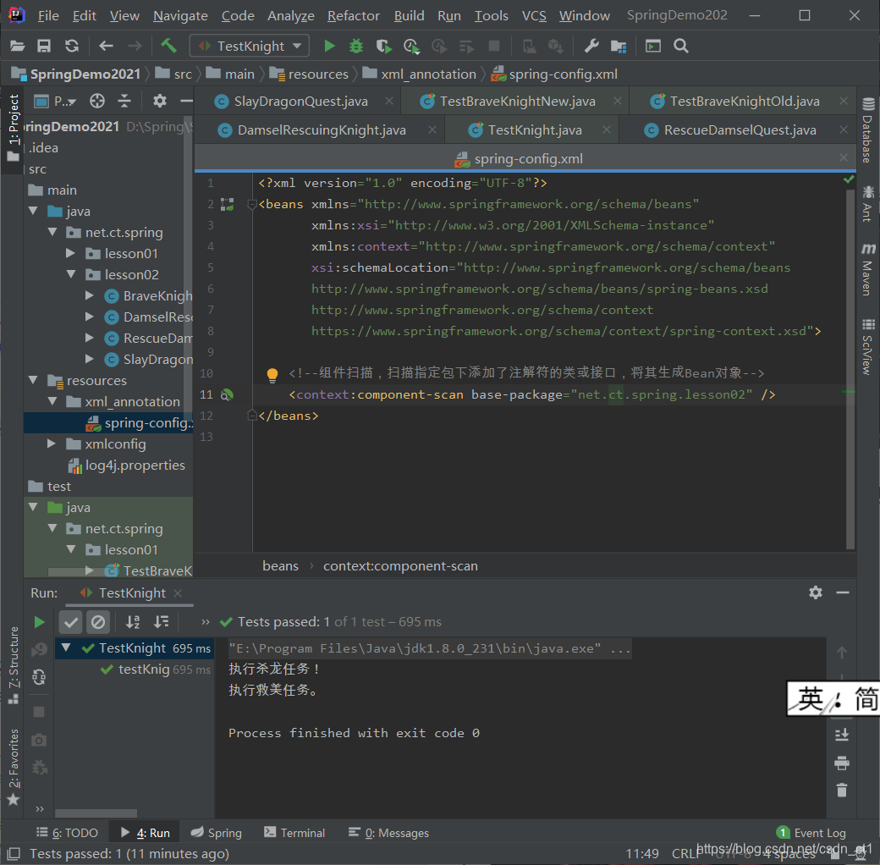
Task: Toggle the Ant tool window
Action: coord(867,203)
